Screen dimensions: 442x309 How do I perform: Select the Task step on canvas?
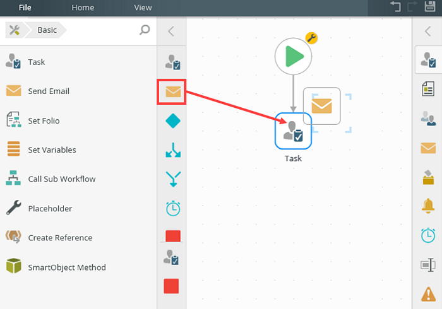tap(293, 131)
